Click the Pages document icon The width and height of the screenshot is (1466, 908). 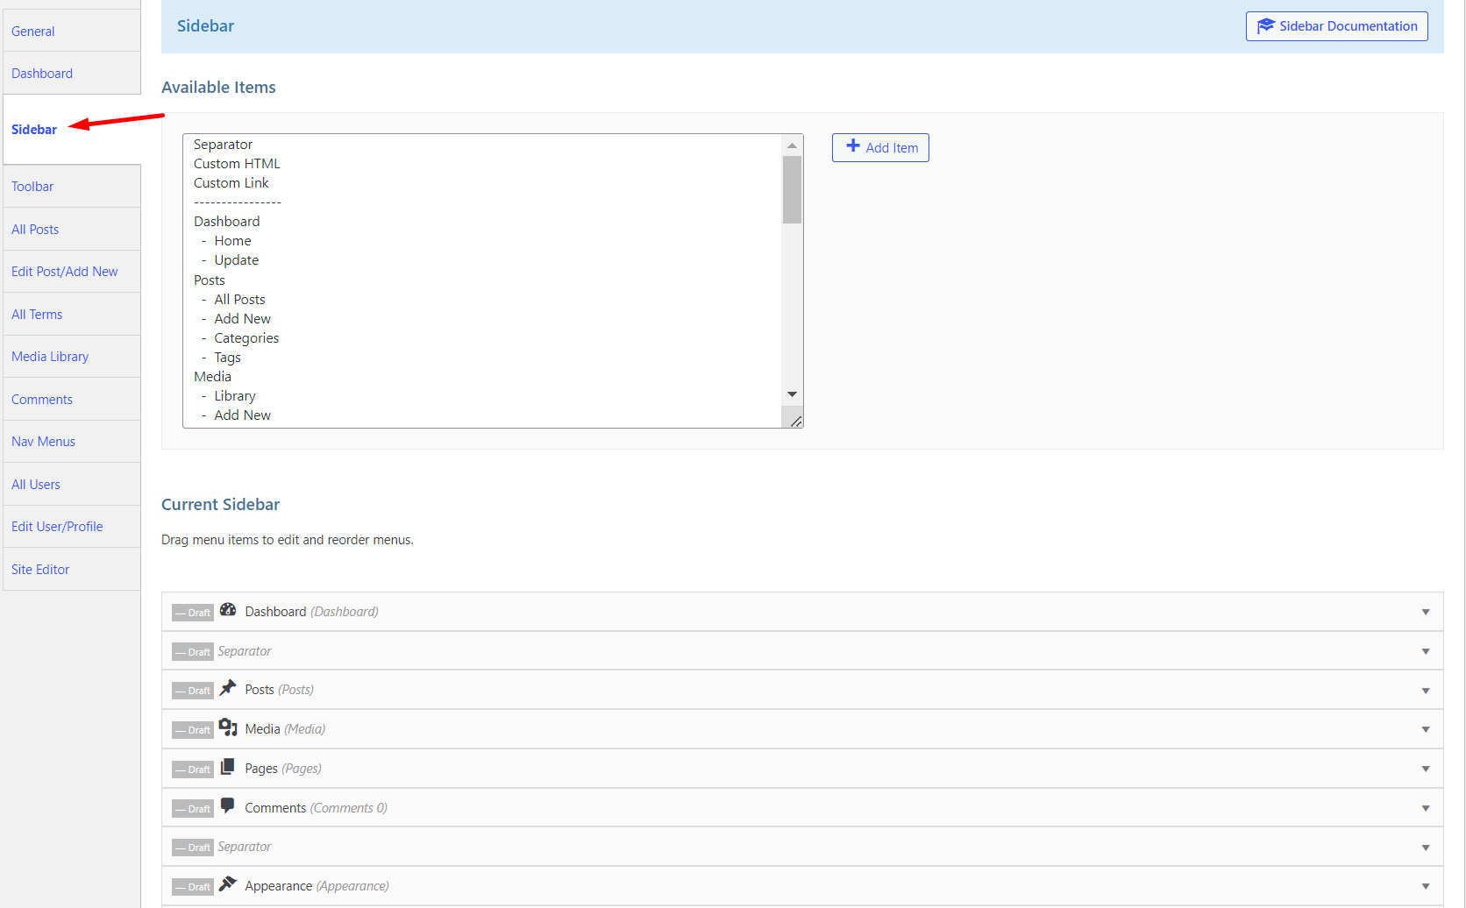click(x=228, y=767)
